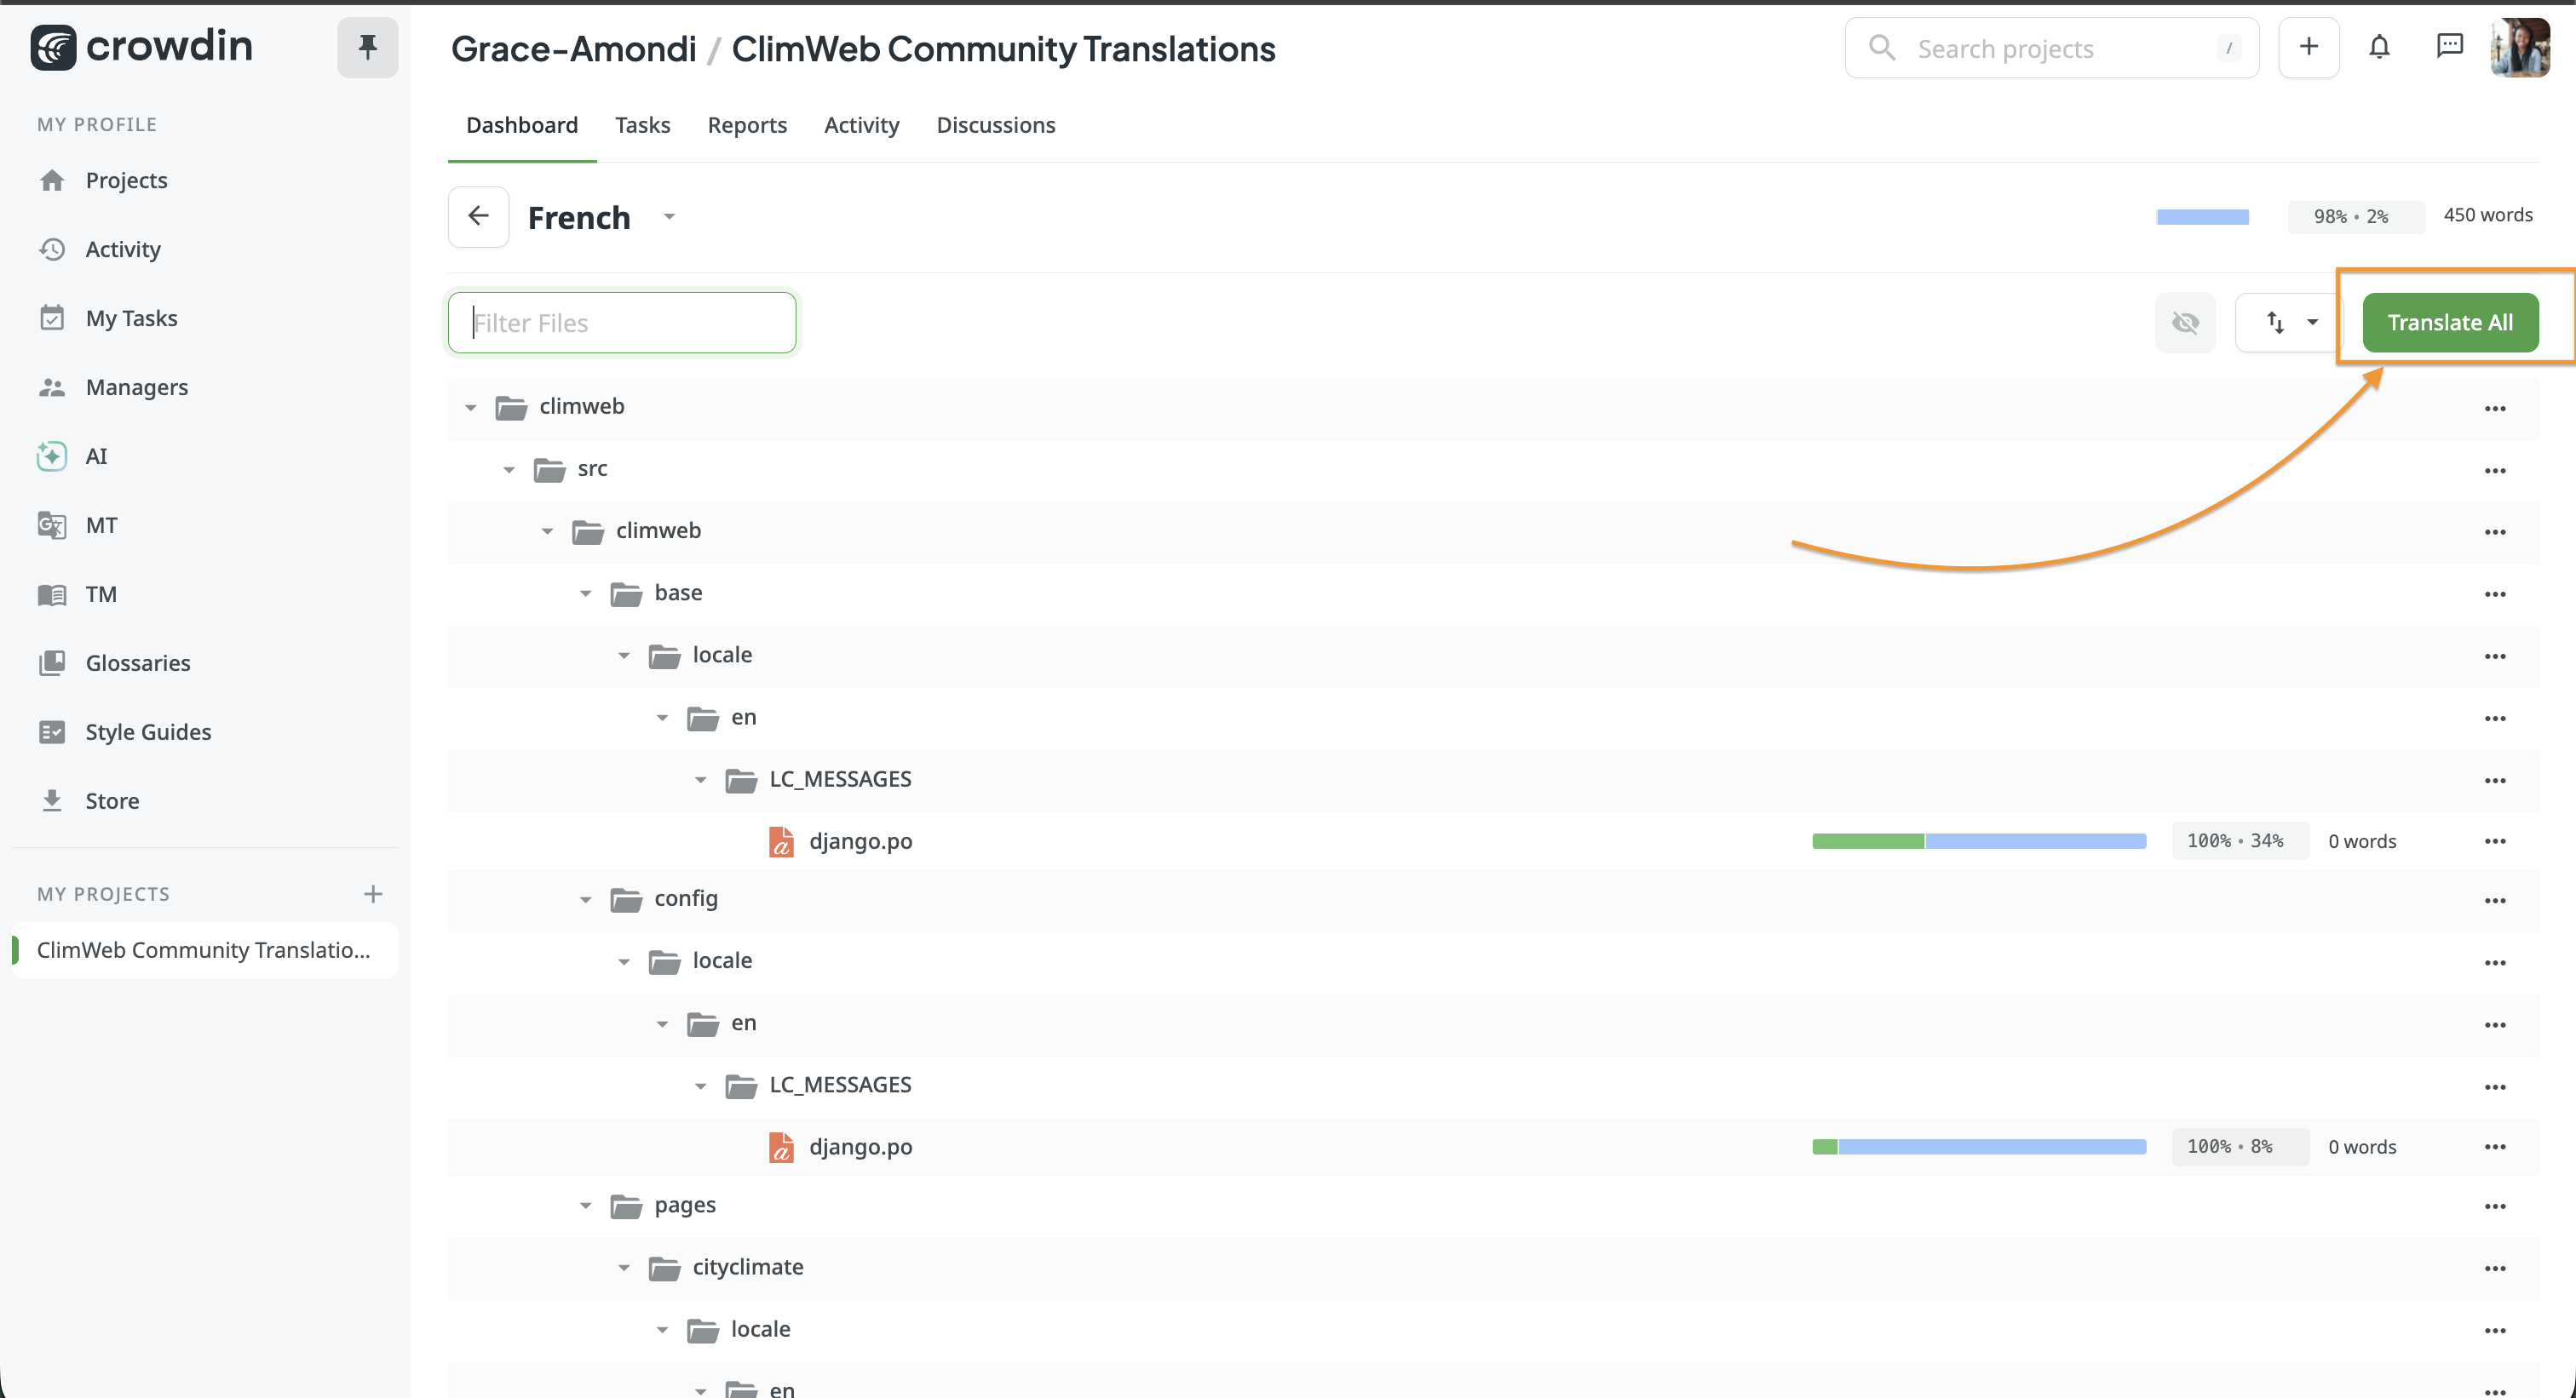Screen dimensions: 2576x1398
Task: Open the Store
Action: [112, 800]
